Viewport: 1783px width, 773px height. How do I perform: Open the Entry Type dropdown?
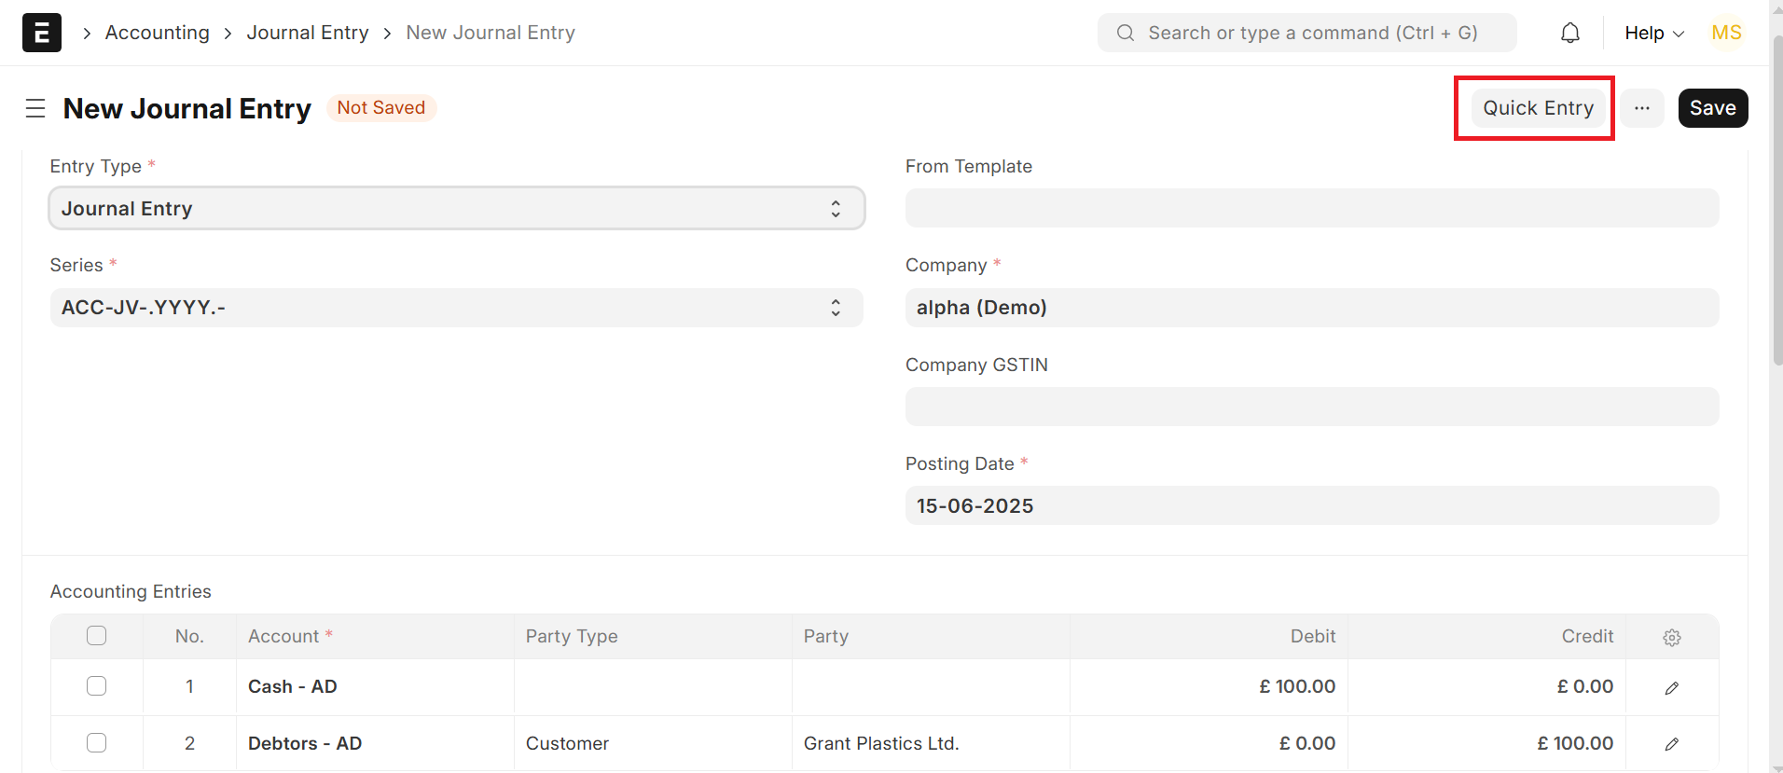pos(456,209)
